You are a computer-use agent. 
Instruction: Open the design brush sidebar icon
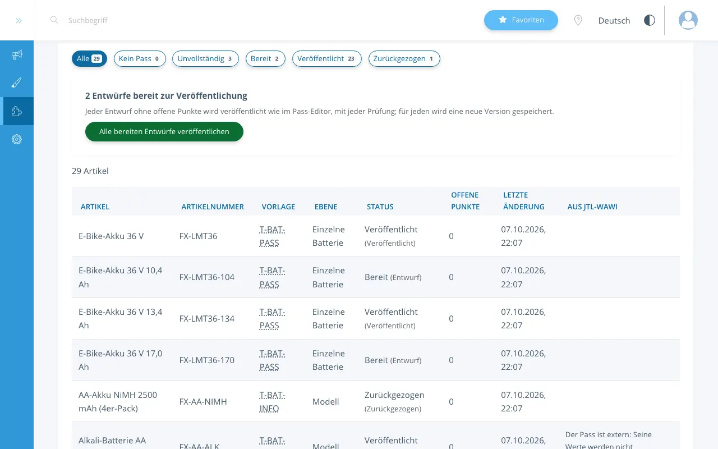click(x=17, y=83)
